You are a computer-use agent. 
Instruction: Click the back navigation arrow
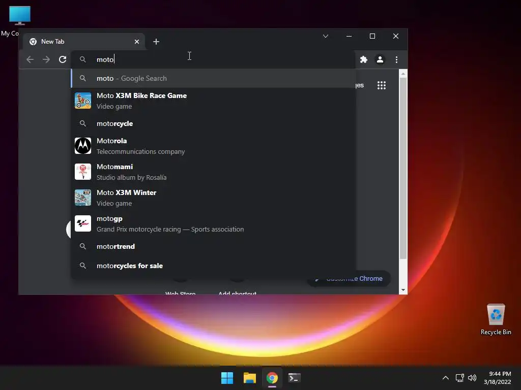click(x=30, y=59)
